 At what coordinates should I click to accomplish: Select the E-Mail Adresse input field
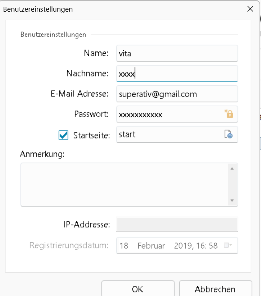click(177, 94)
